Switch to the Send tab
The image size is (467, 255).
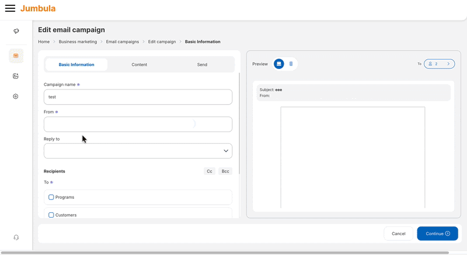pos(202,64)
